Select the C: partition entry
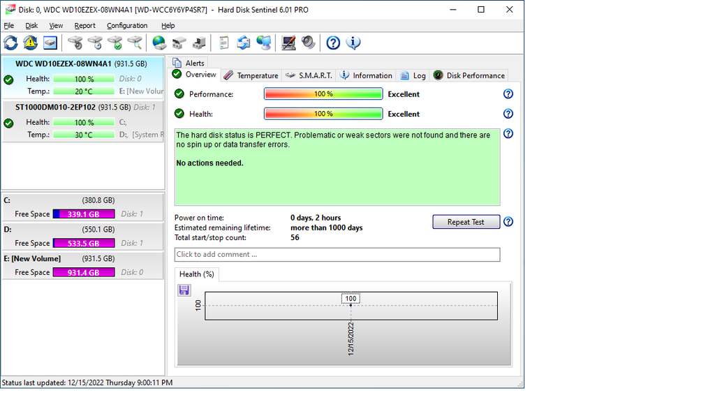The image size is (715, 402). [82, 207]
